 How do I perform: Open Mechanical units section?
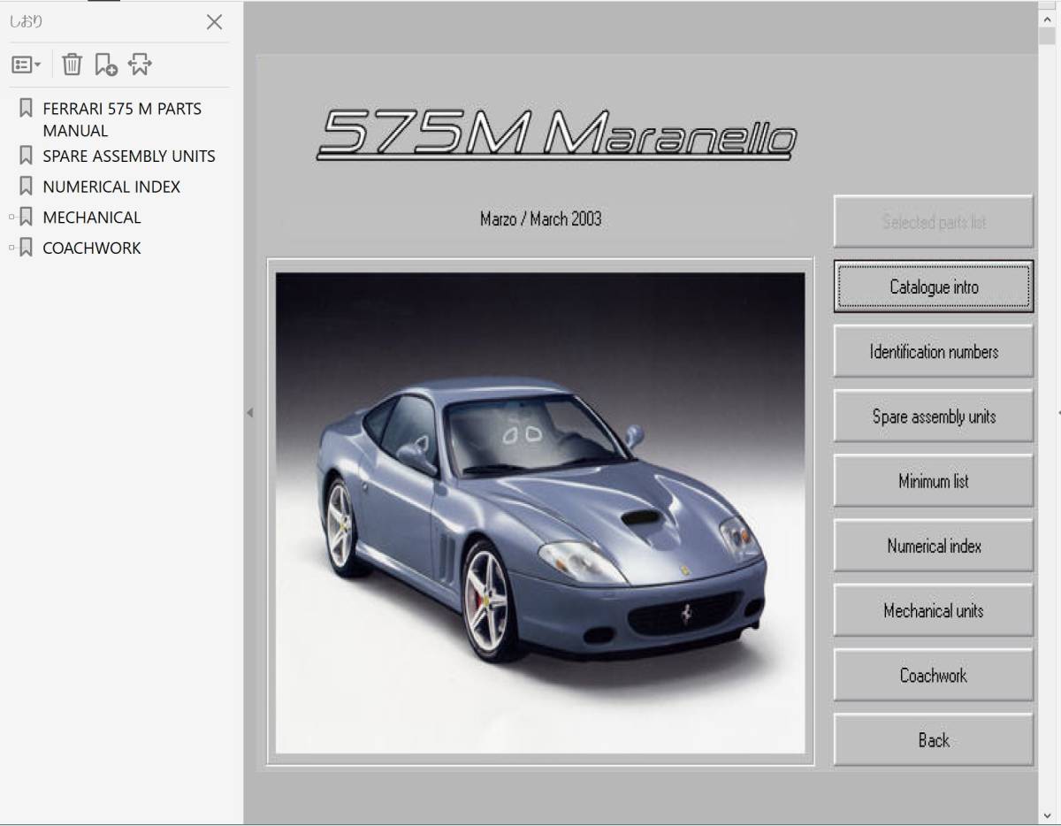pyautogui.click(x=934, y=610)
